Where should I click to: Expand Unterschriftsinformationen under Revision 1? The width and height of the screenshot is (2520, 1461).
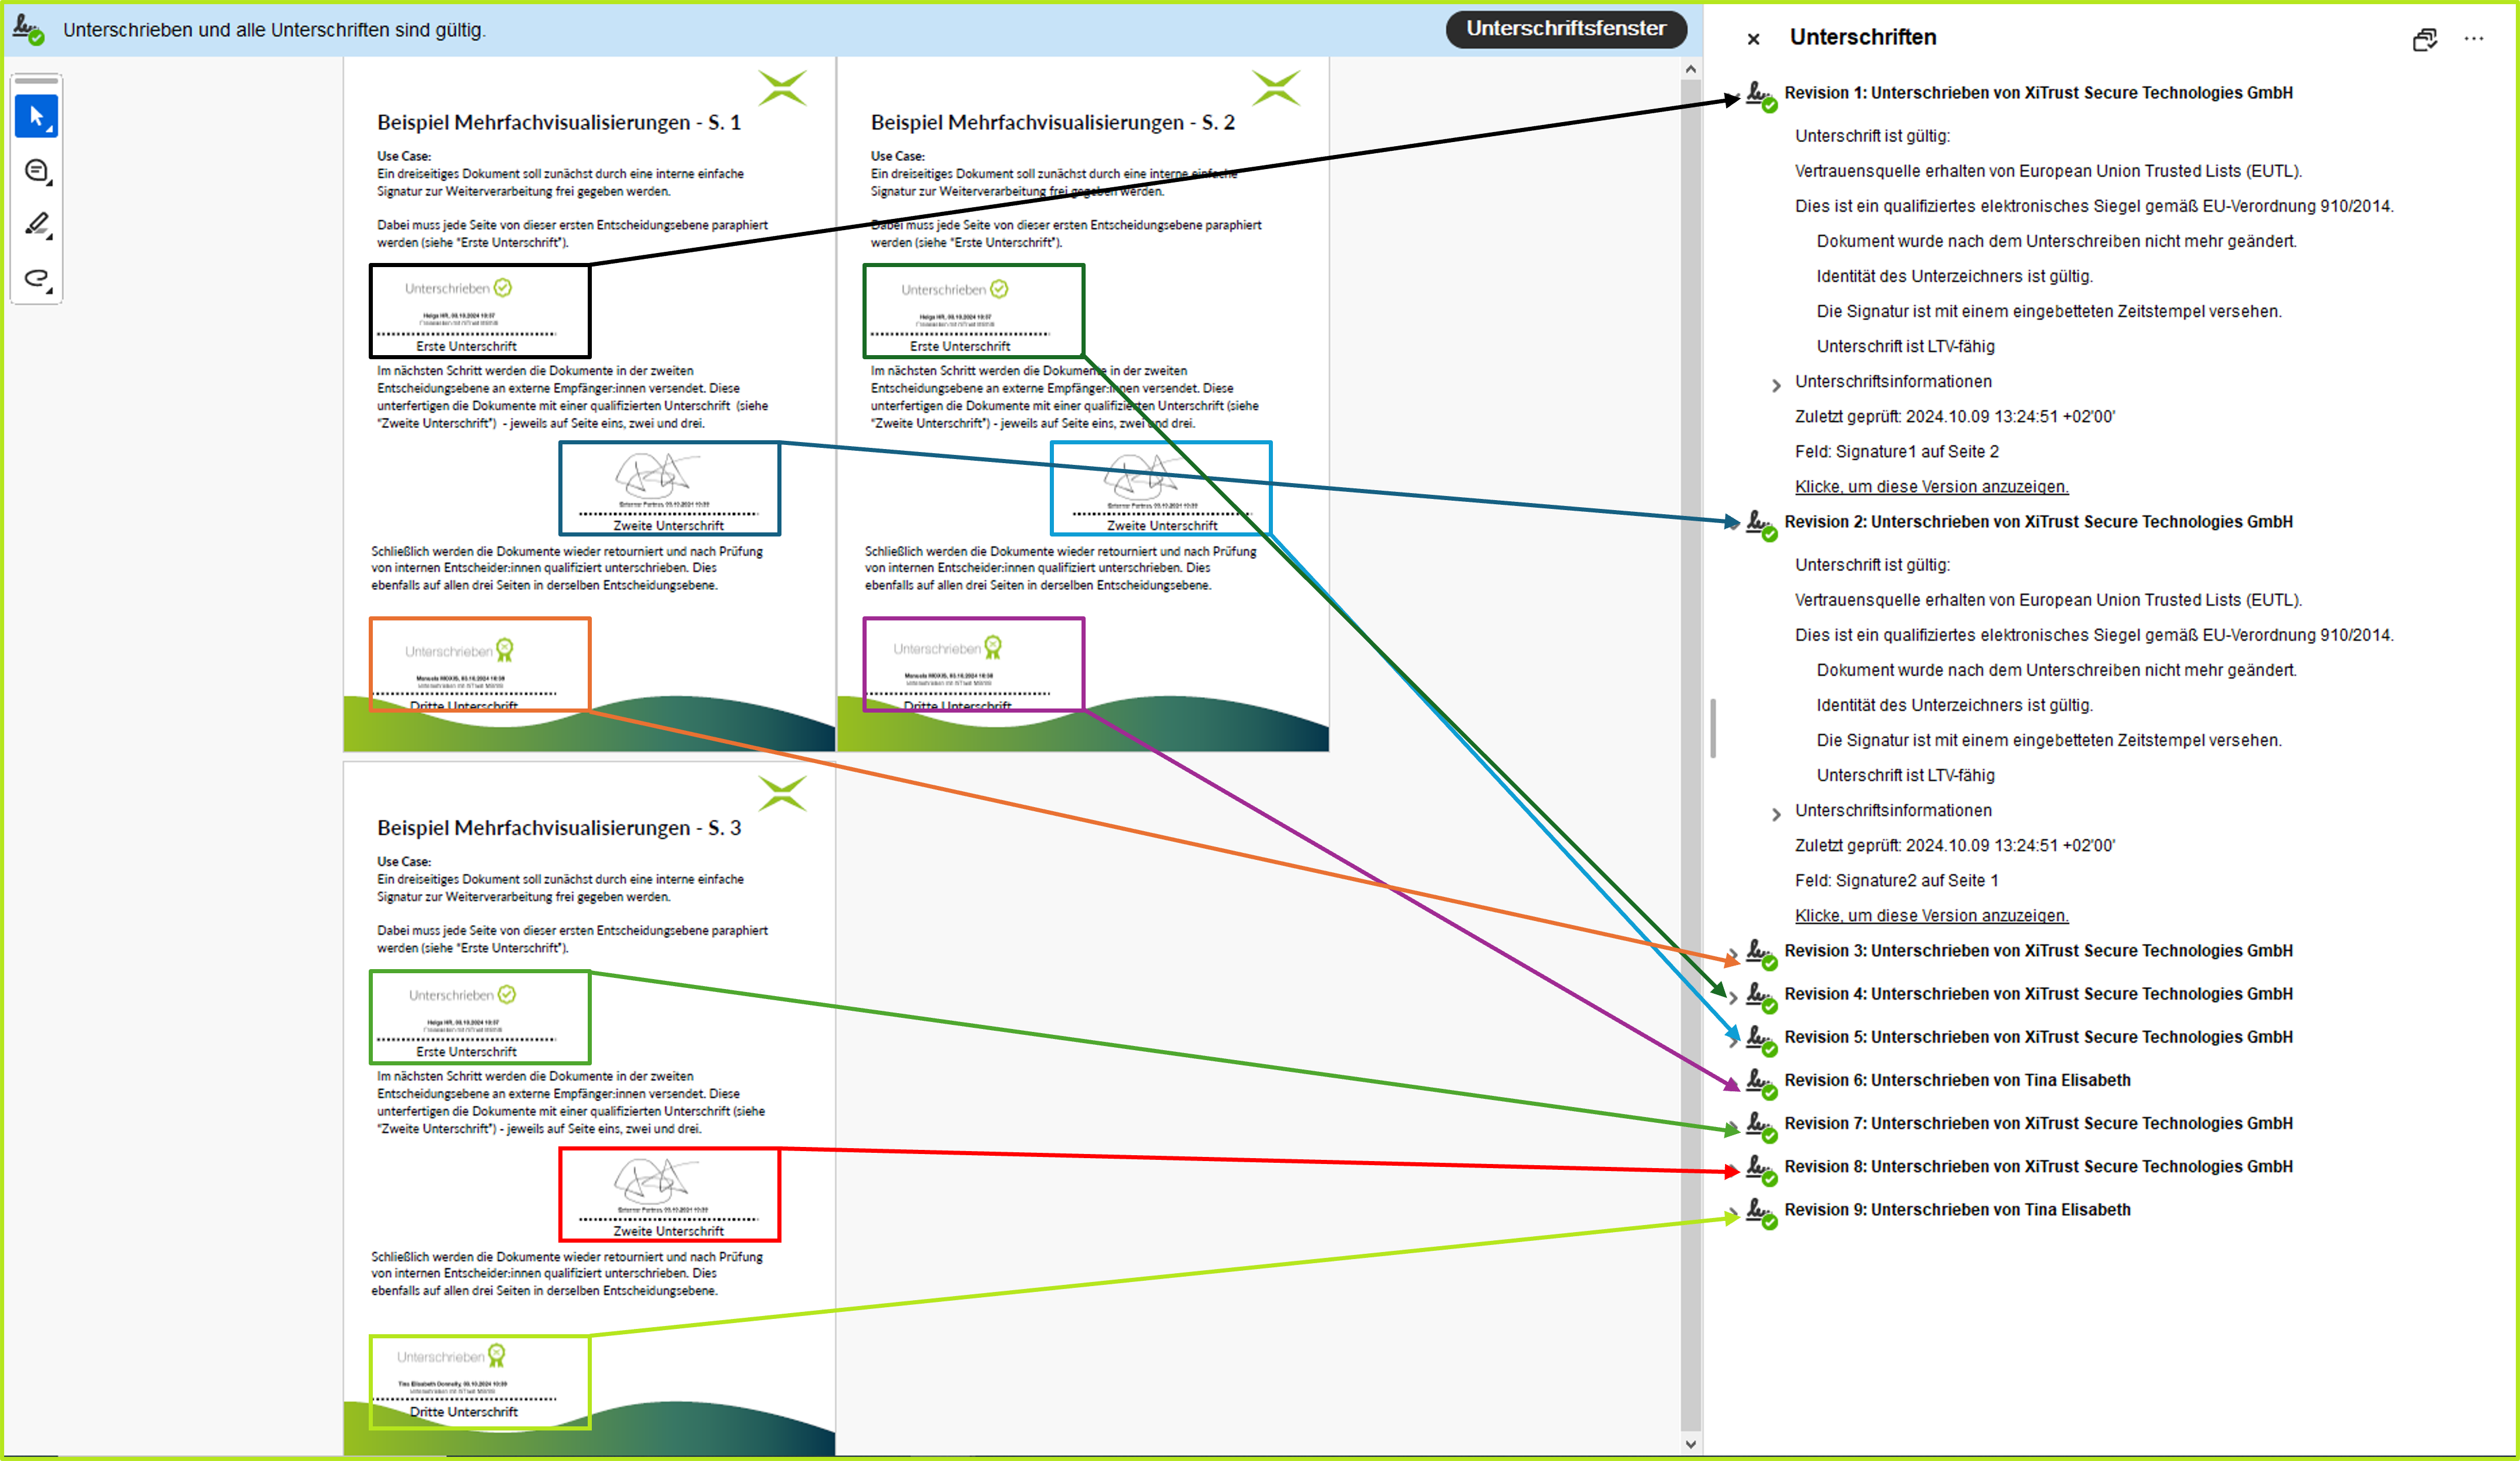pyautogui.click(x=1776, y=385)
